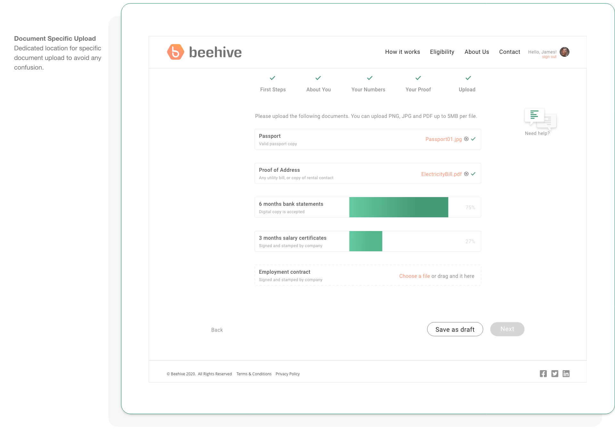This screenshot has height=433, width=615.
Task: Click the sign out link
Action: click(x=549, y=57)
